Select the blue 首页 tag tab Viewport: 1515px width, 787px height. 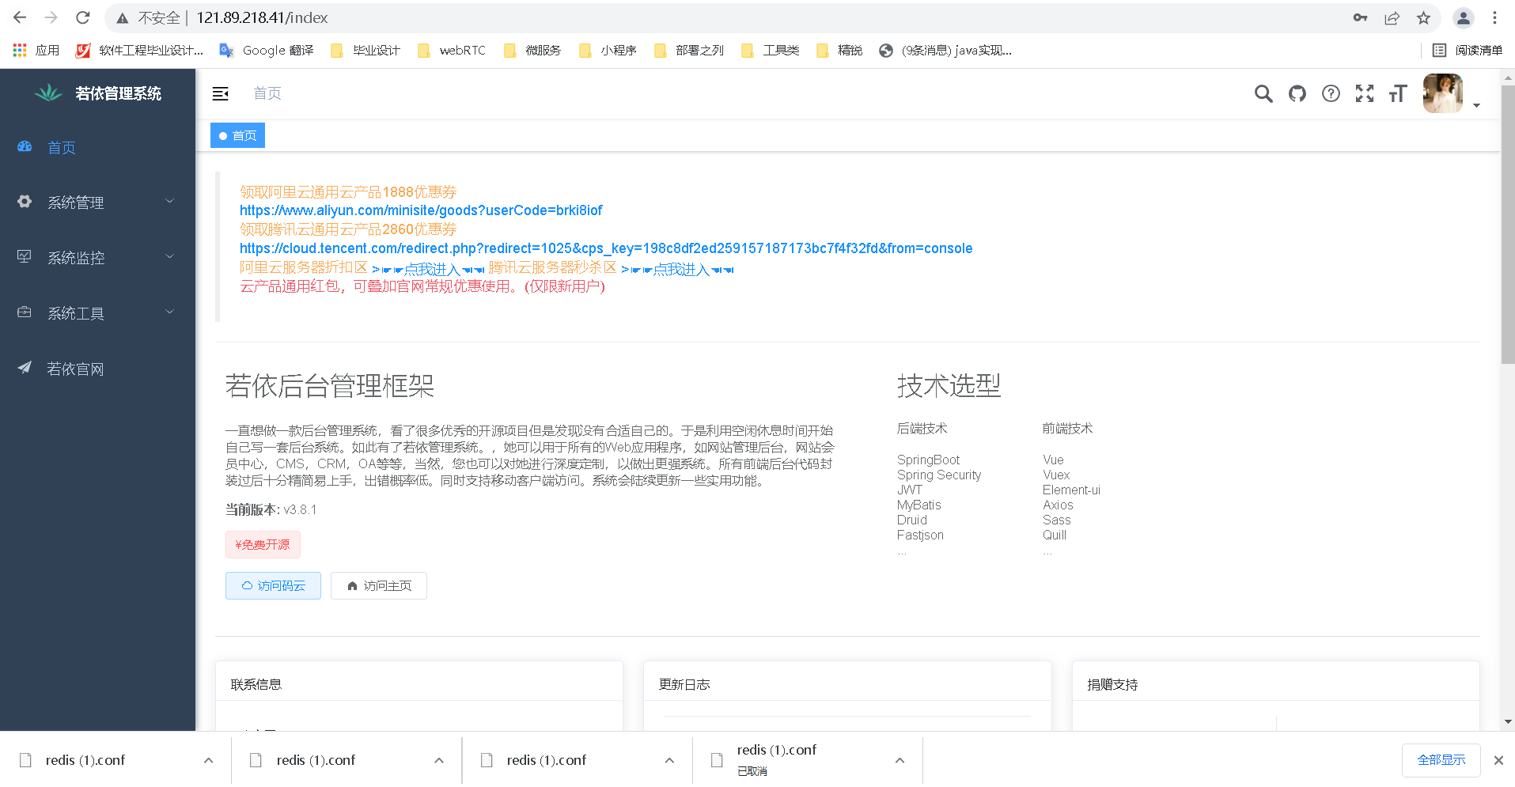click(x=237, y=135)
